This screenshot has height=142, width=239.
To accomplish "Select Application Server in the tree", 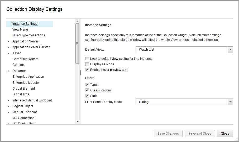I will click(25, 41).
